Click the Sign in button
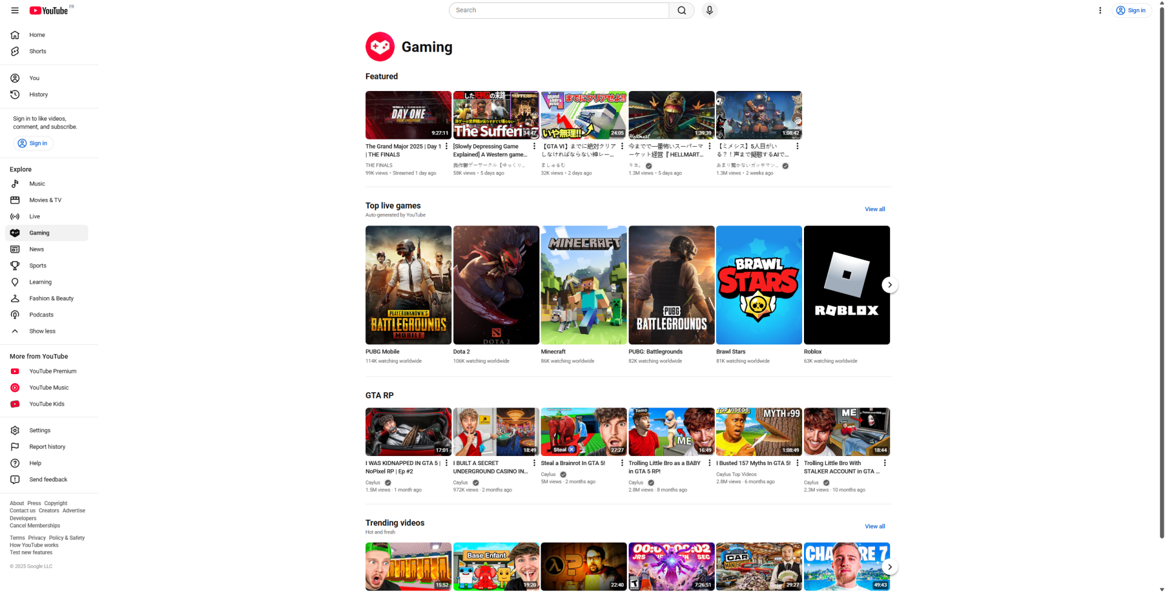 pos(1131,10)
